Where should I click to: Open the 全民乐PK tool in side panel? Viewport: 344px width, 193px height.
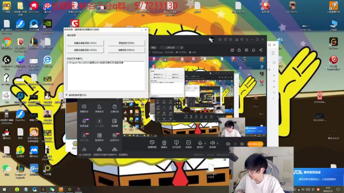114,137
